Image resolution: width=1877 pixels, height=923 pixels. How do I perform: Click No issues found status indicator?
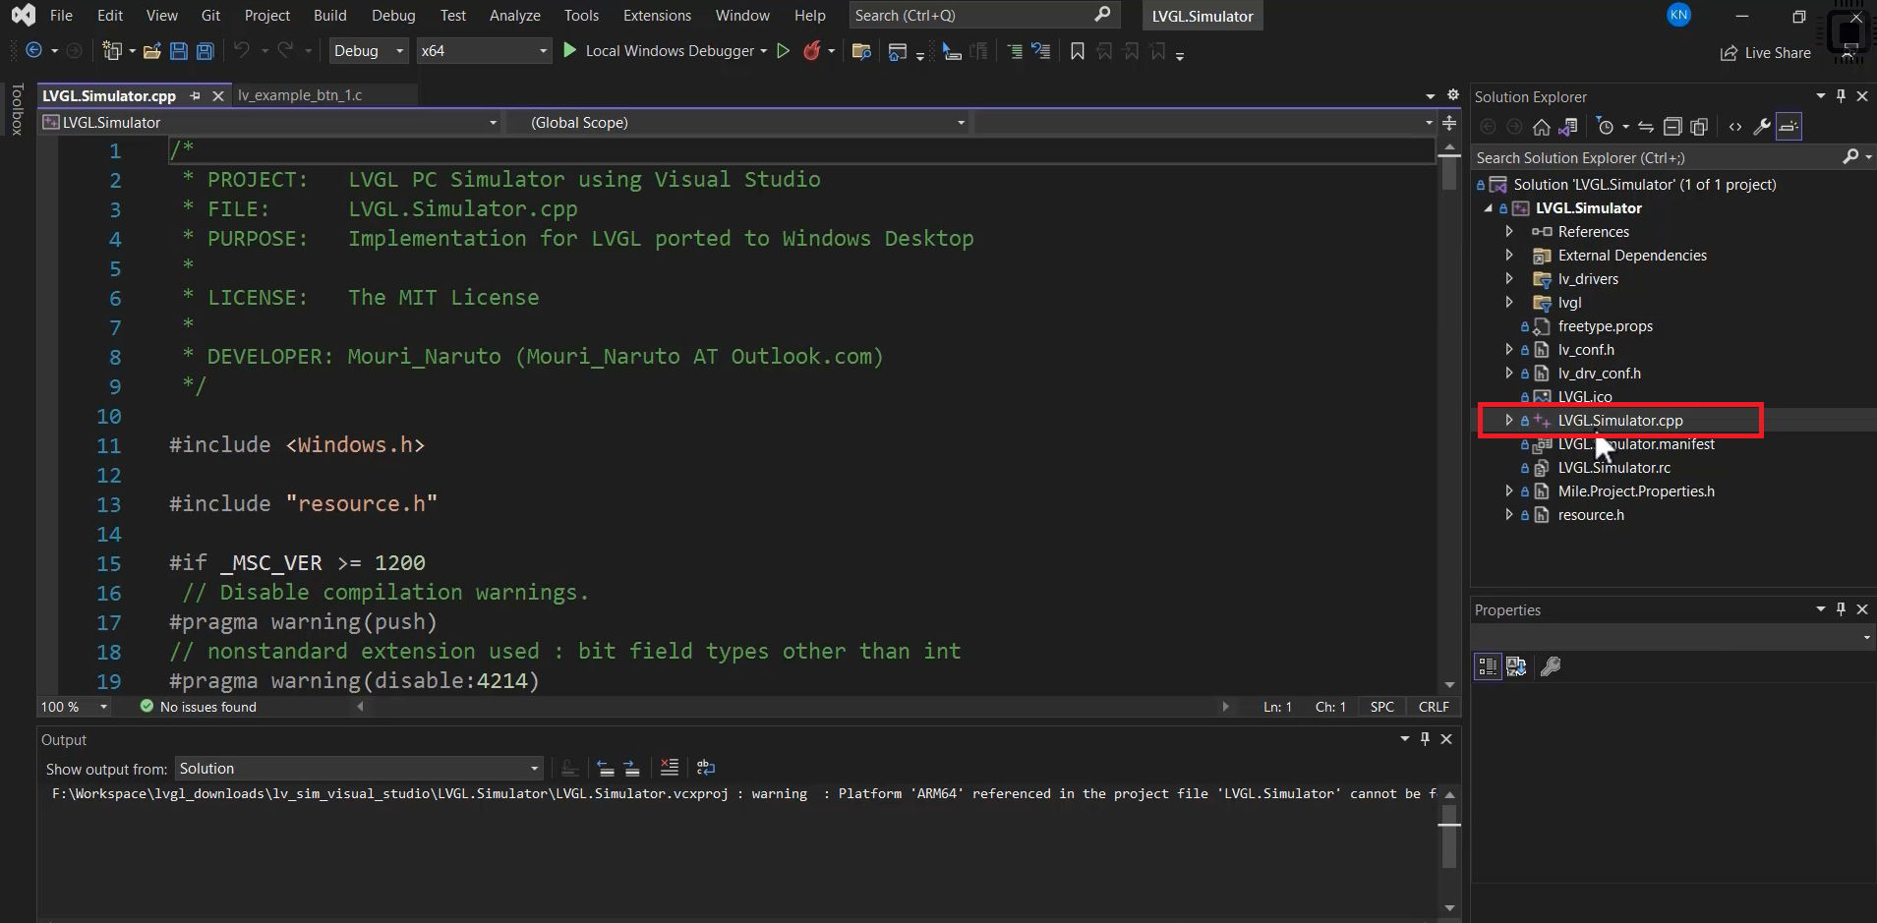(199, 707)
